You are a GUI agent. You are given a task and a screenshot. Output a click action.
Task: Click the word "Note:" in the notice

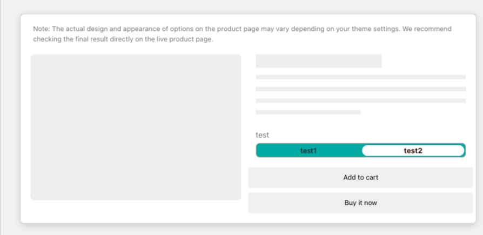[x=41, y=29]
